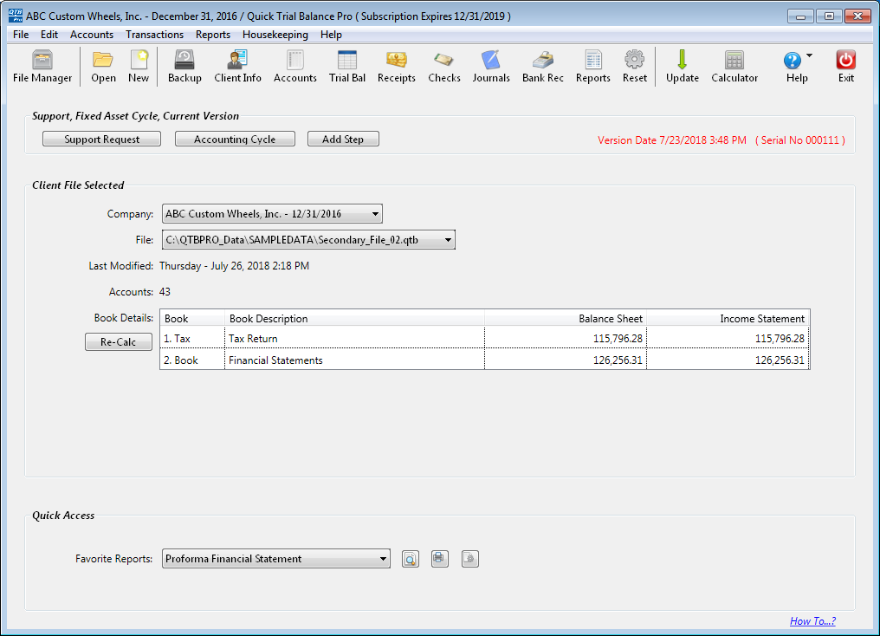Select the '1. Tax' book cell

coord(192,339)
